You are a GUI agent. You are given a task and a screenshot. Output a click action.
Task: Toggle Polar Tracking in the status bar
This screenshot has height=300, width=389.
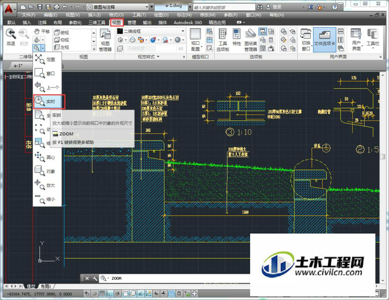point(117,294)
